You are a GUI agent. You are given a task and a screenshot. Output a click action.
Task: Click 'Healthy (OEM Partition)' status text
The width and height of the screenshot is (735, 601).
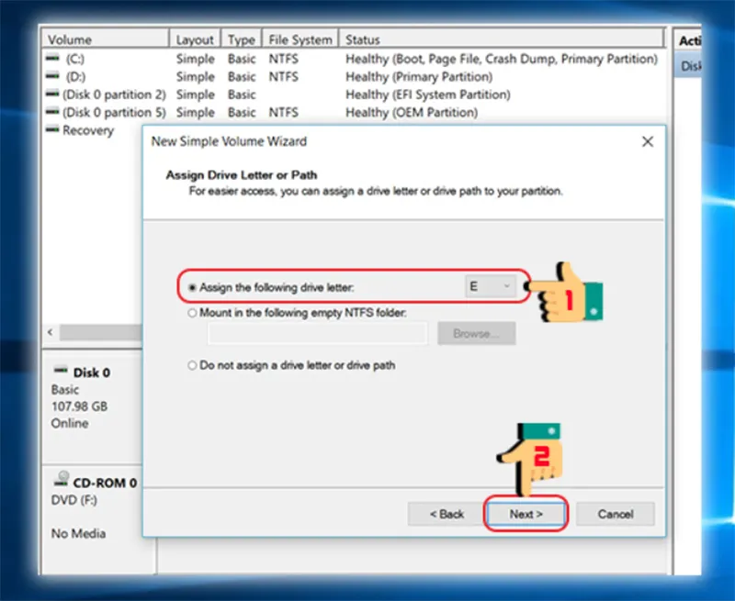tap(412, 112)
